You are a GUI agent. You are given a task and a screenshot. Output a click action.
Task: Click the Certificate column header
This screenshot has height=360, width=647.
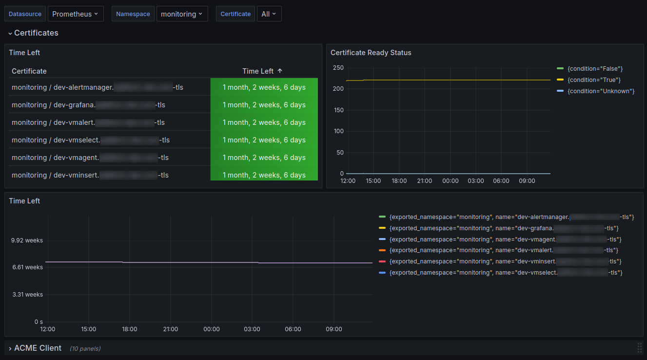coord(29,71)
